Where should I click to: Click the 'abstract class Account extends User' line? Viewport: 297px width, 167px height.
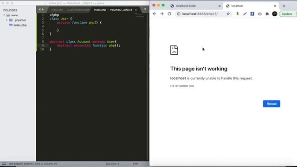point(83,42)
